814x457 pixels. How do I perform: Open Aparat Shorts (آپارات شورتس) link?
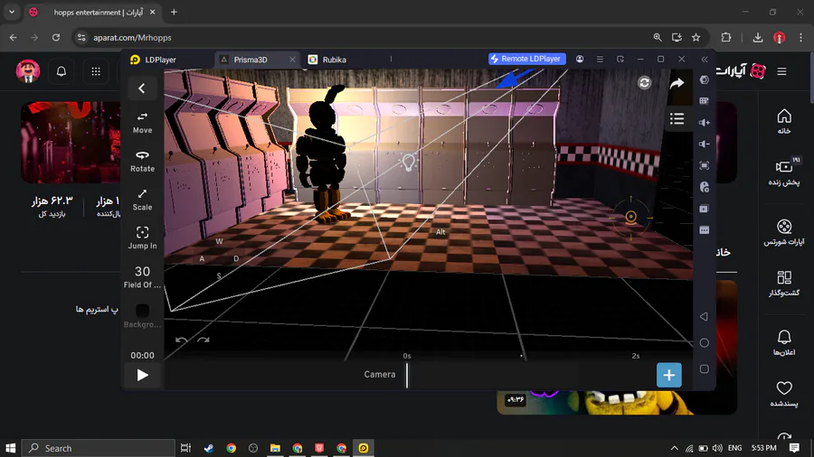click(784, 232)
